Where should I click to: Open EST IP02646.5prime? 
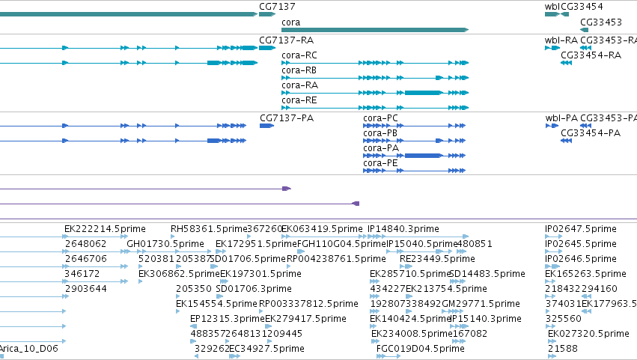pyautogui.click(x=581, y=259)
